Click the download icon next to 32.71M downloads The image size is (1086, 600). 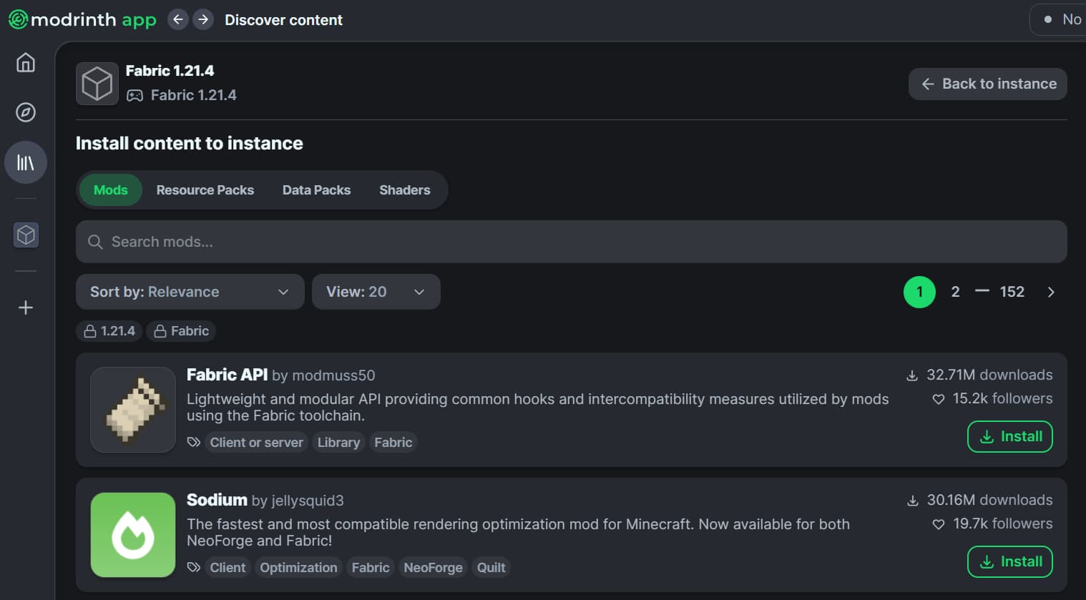pos(912,375)
